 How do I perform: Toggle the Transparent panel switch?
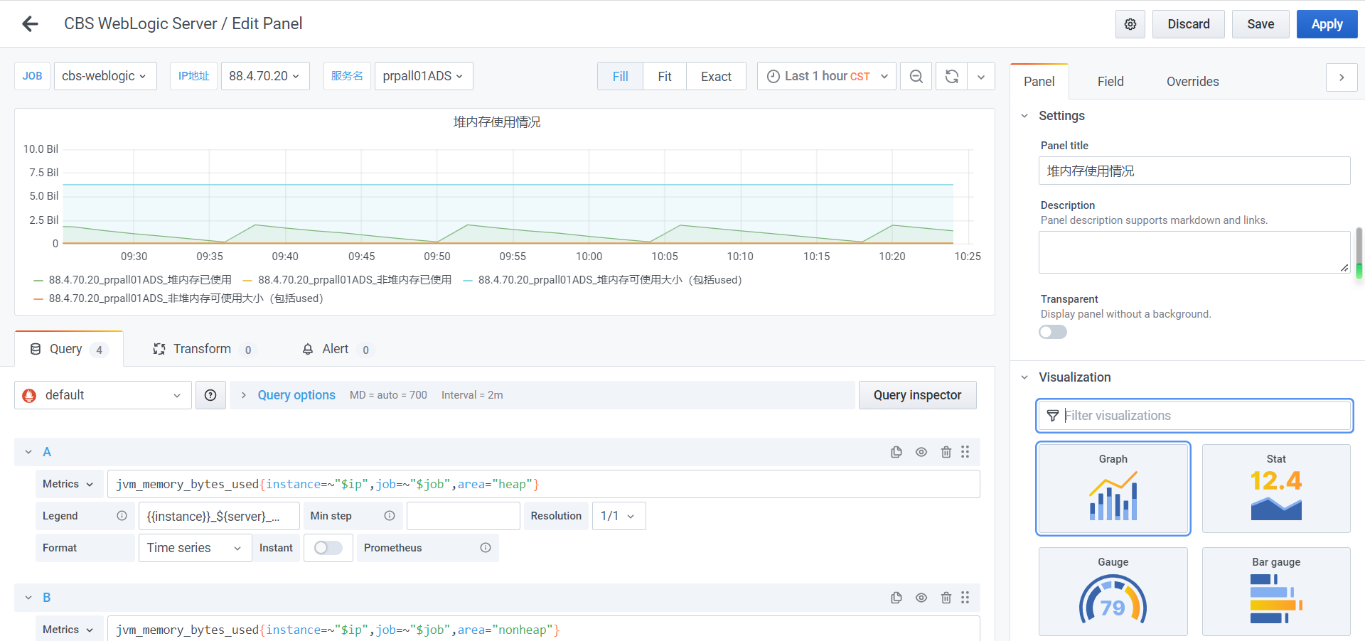click(x=1053, y=332)
